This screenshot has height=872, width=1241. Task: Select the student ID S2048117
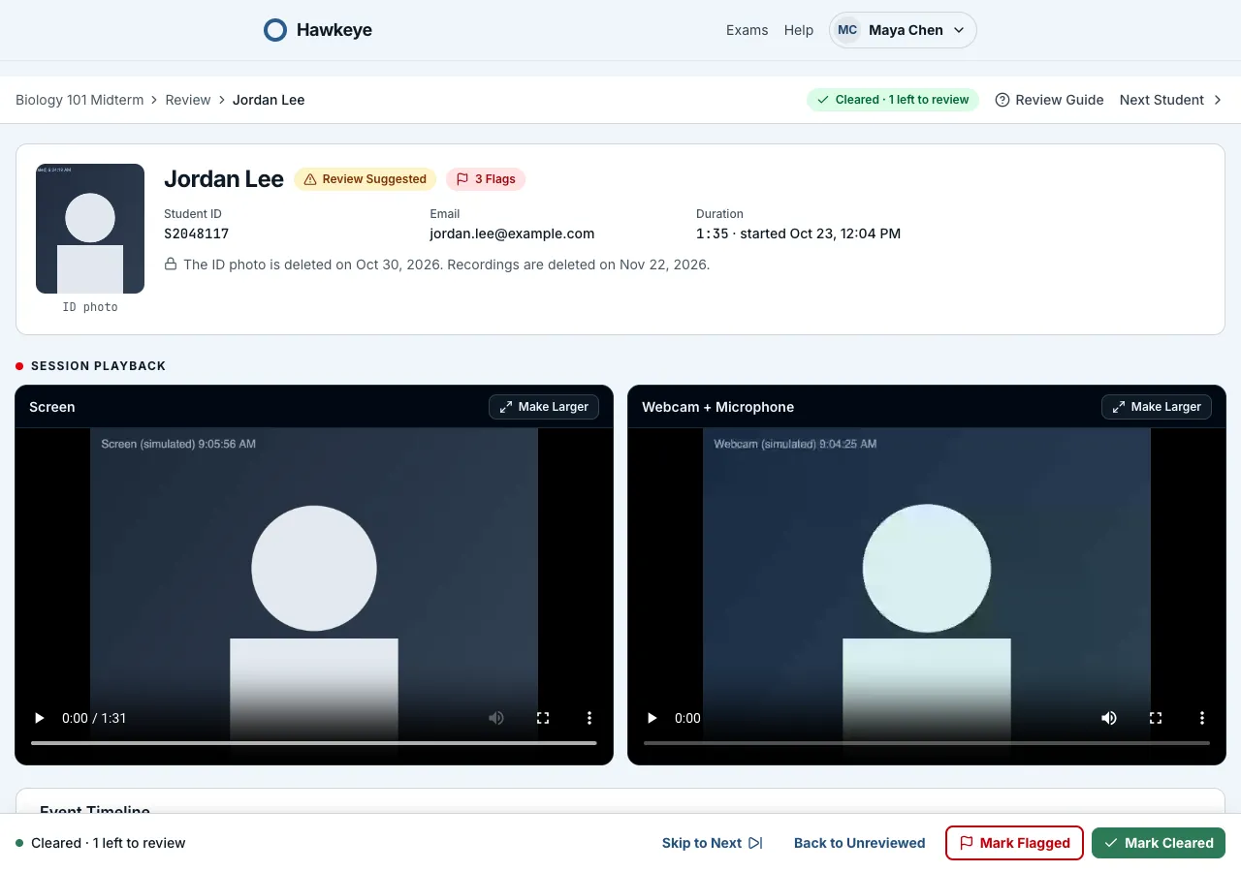(197, 234)
